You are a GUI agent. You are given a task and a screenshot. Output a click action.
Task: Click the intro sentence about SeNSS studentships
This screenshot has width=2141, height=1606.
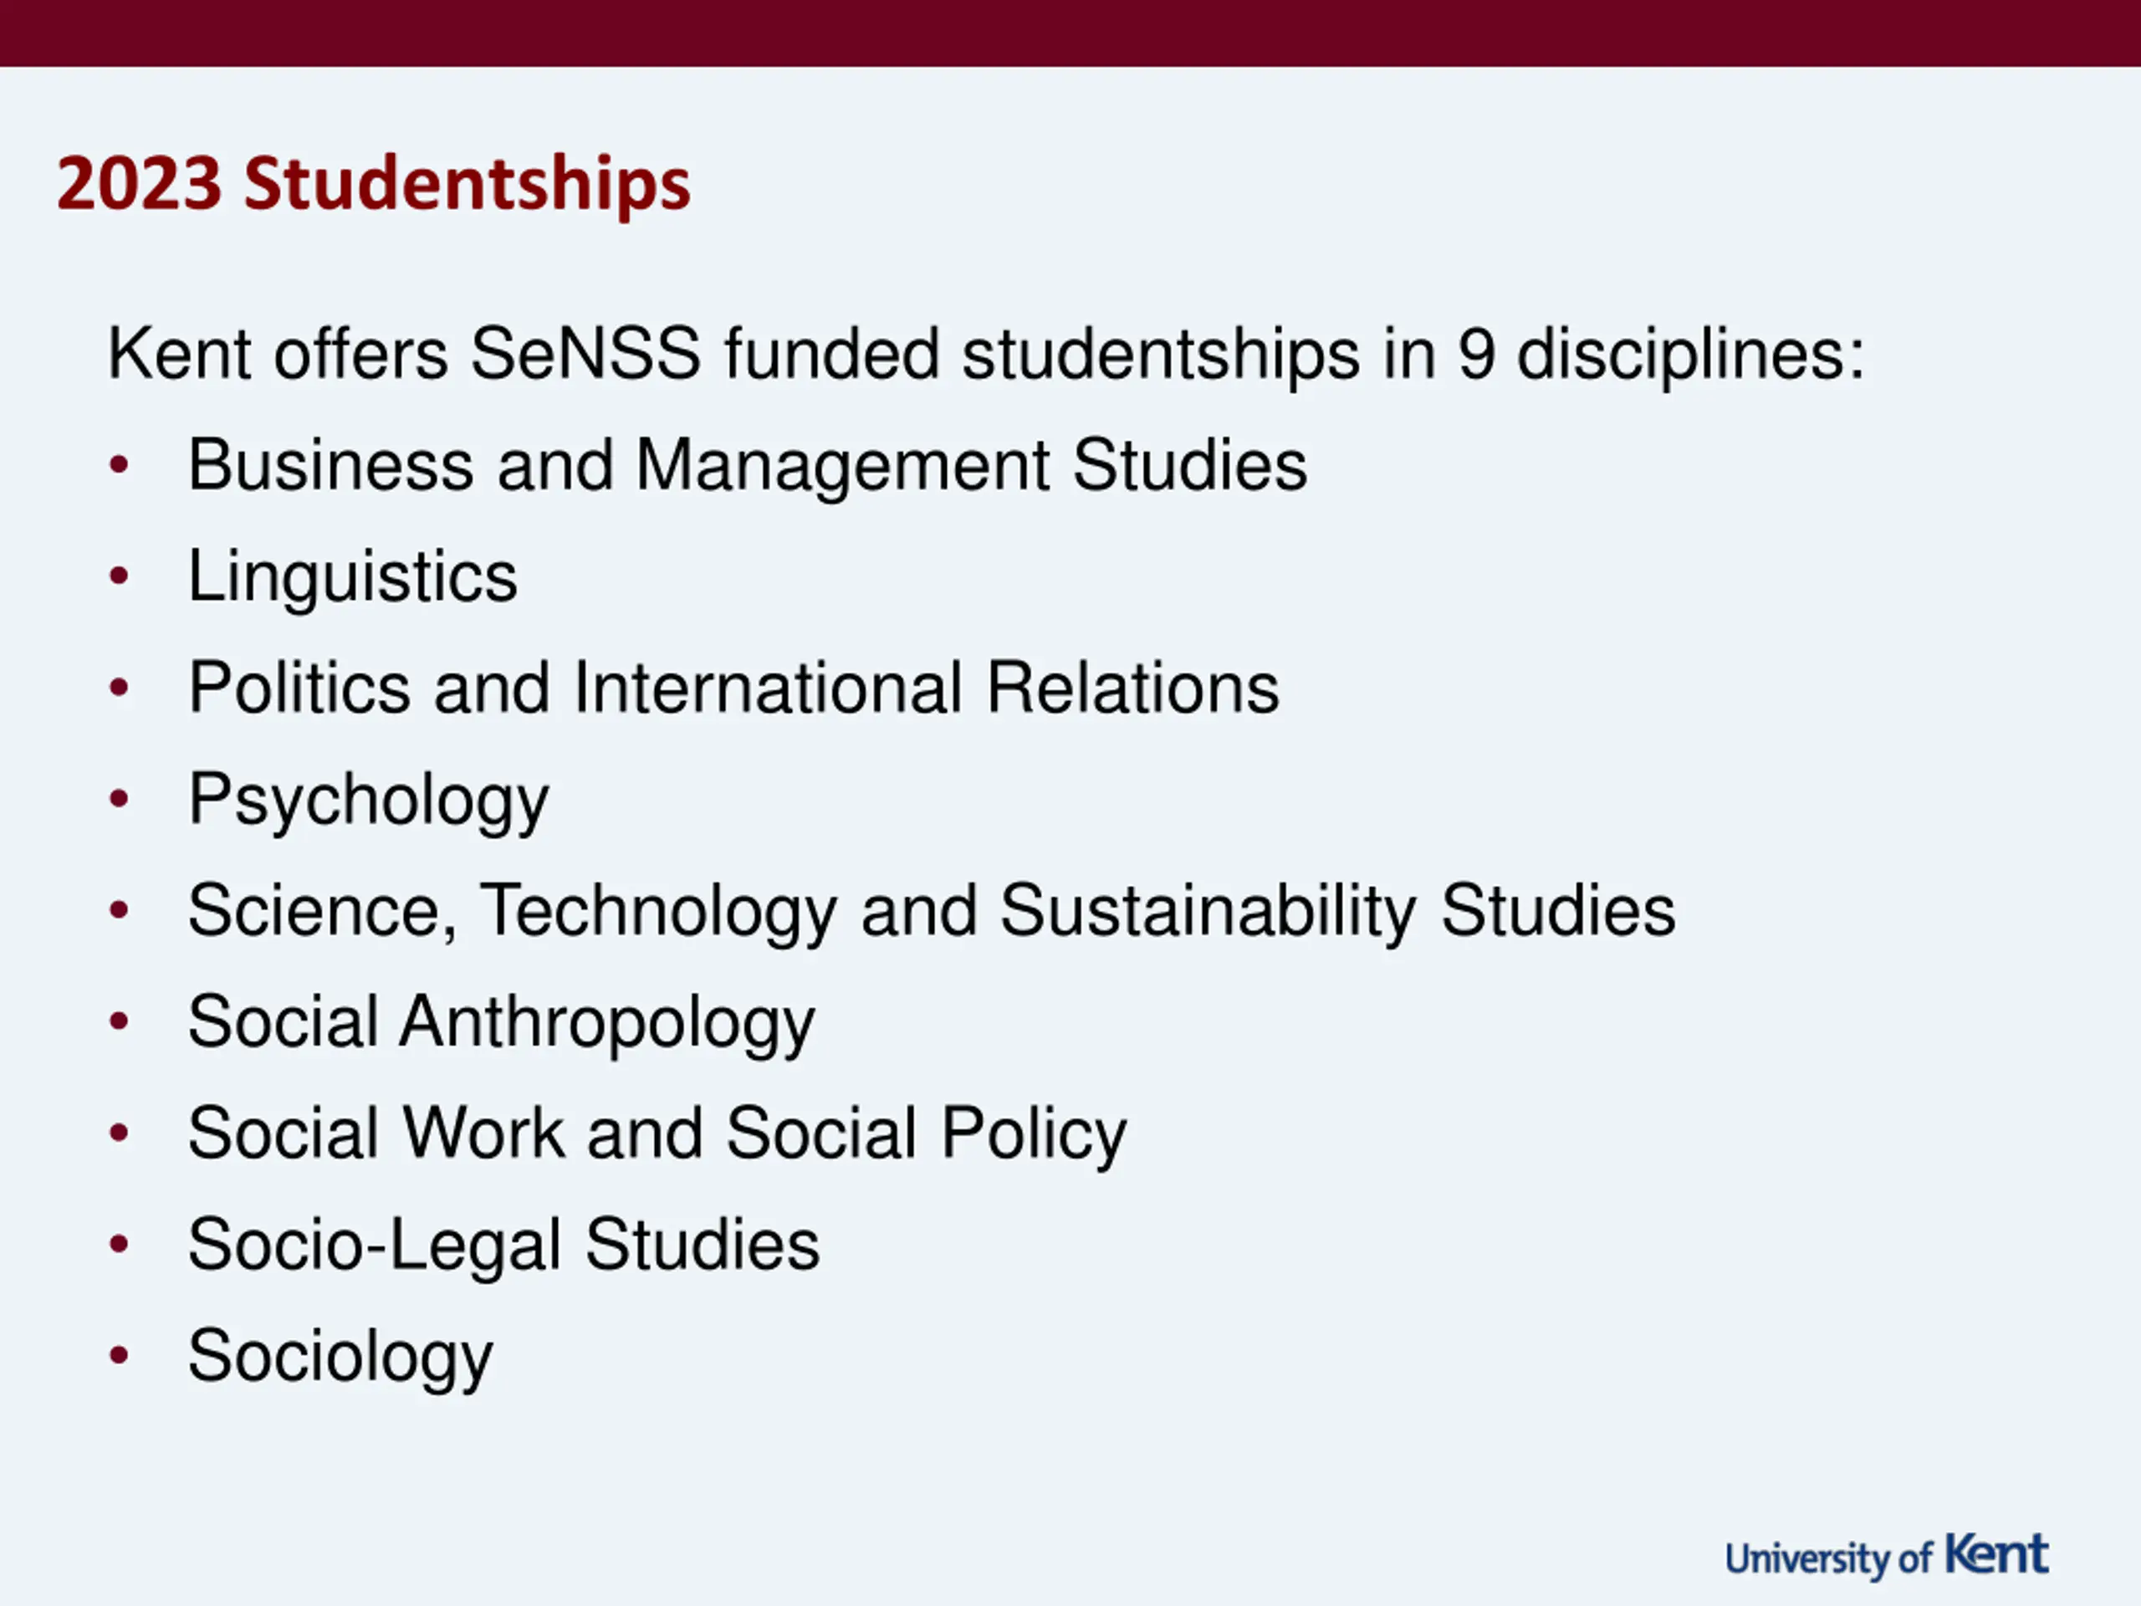click(985, 355)
